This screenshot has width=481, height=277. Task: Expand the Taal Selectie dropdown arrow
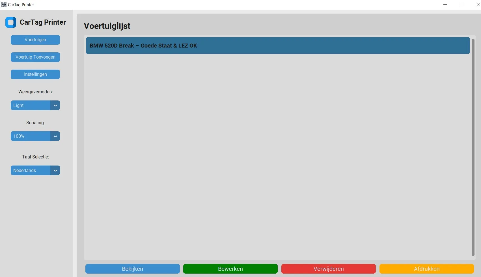tap(55, 170)
